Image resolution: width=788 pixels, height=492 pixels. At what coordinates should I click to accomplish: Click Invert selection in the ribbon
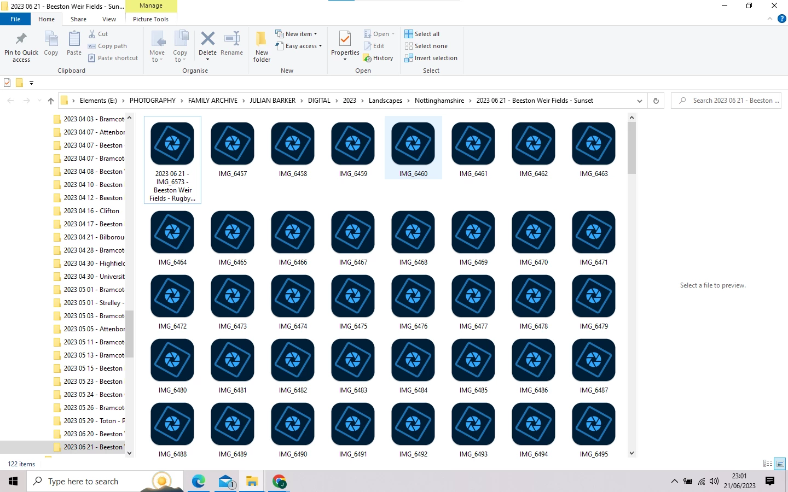(x=431, y=58)
